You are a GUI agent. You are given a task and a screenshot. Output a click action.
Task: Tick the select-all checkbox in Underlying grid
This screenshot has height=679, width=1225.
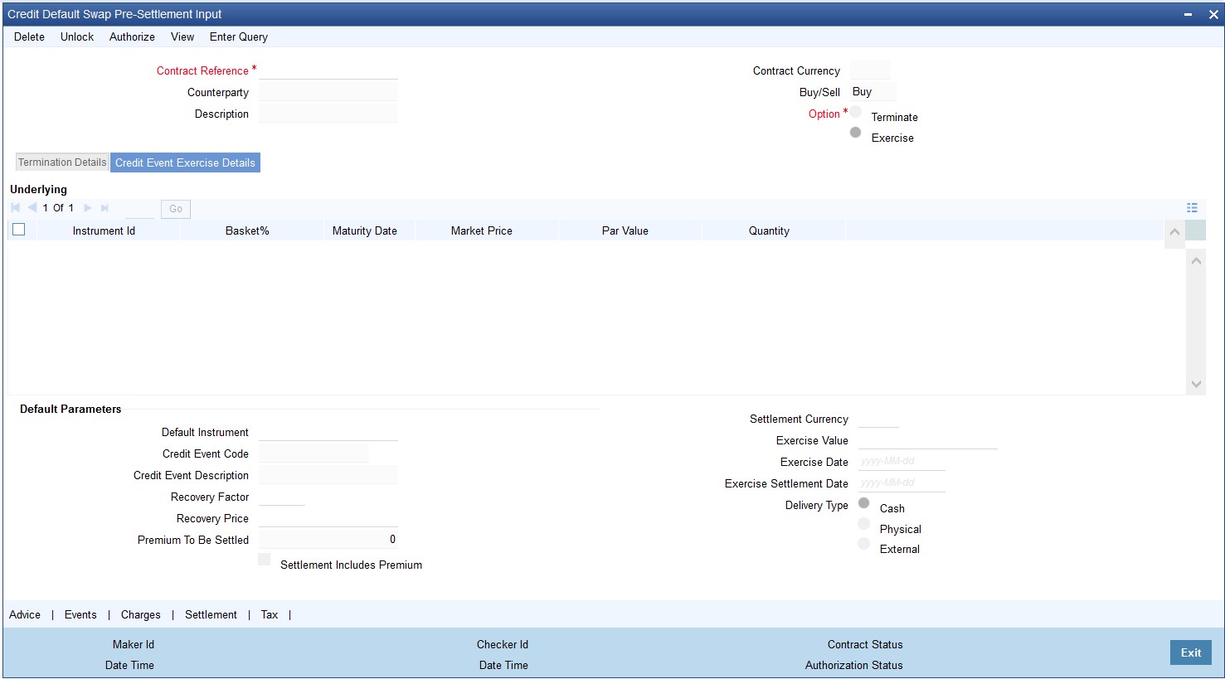[x=19, y=230]
